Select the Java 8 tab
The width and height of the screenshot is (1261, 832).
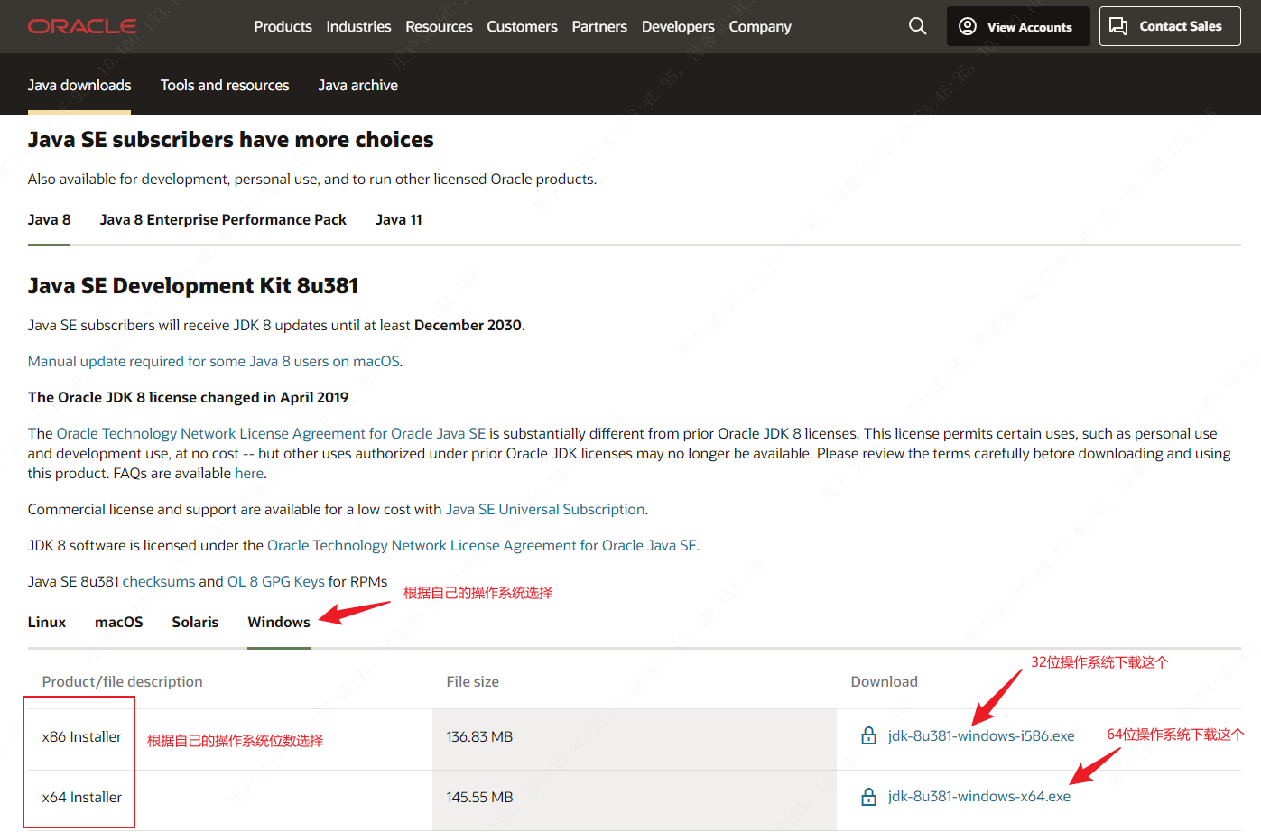(49, 219)
